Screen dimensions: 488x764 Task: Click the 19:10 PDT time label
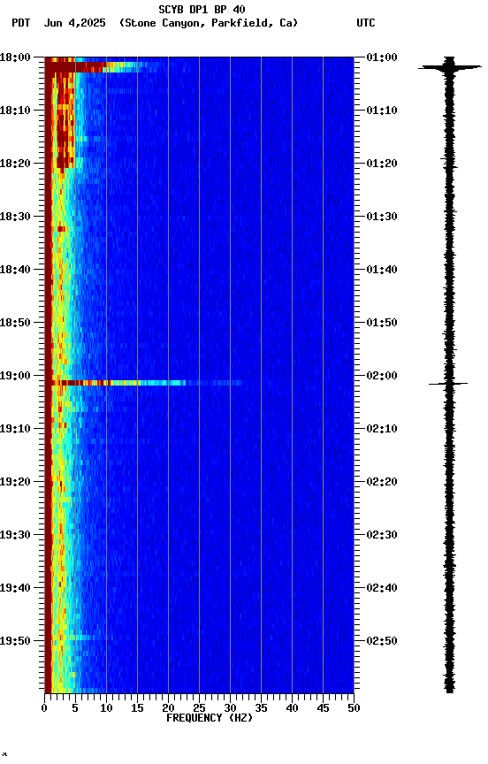pyautogui.click(x=15, y=429)
